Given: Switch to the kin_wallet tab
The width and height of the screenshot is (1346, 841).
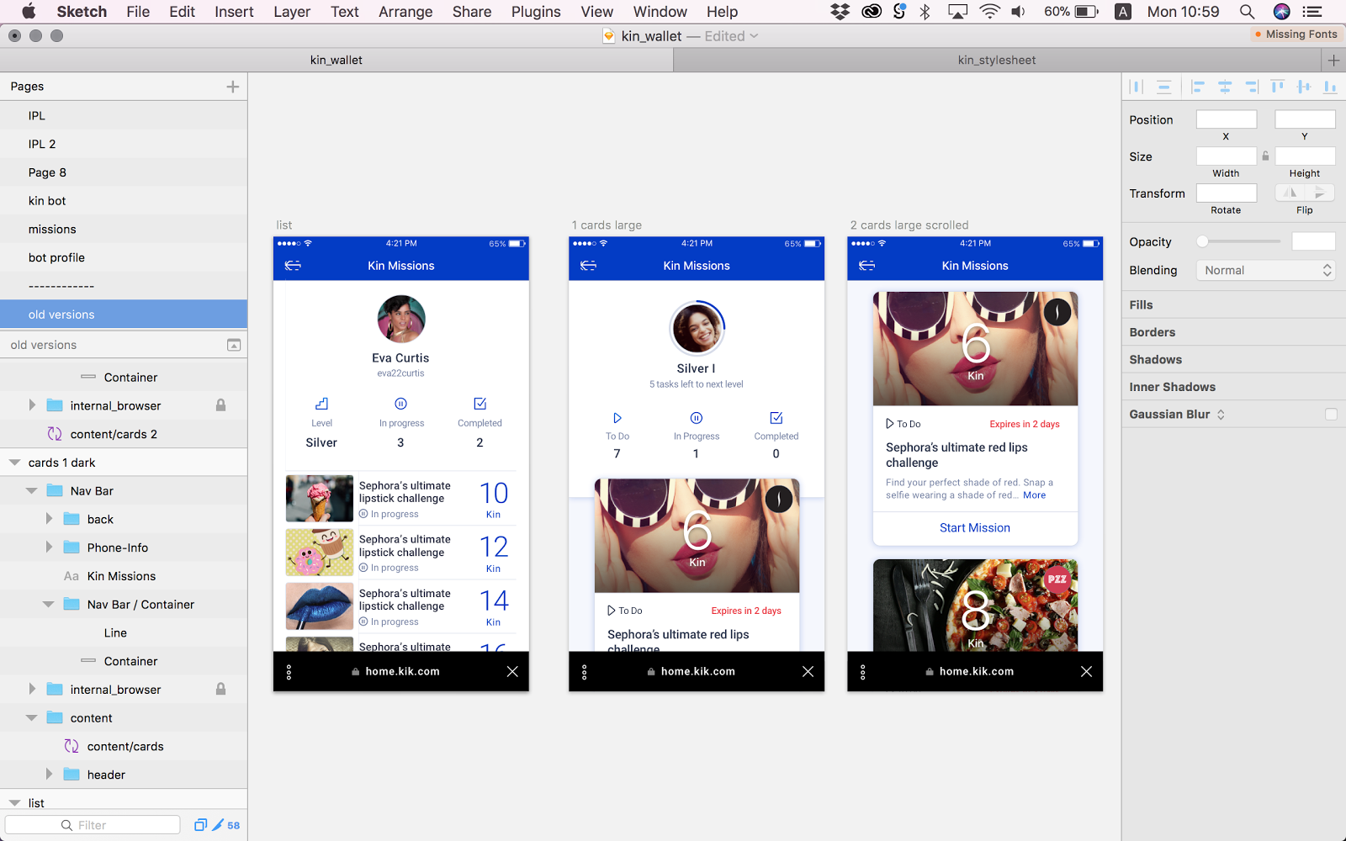Looking at the screenshot, I should (x=336, y=60).
